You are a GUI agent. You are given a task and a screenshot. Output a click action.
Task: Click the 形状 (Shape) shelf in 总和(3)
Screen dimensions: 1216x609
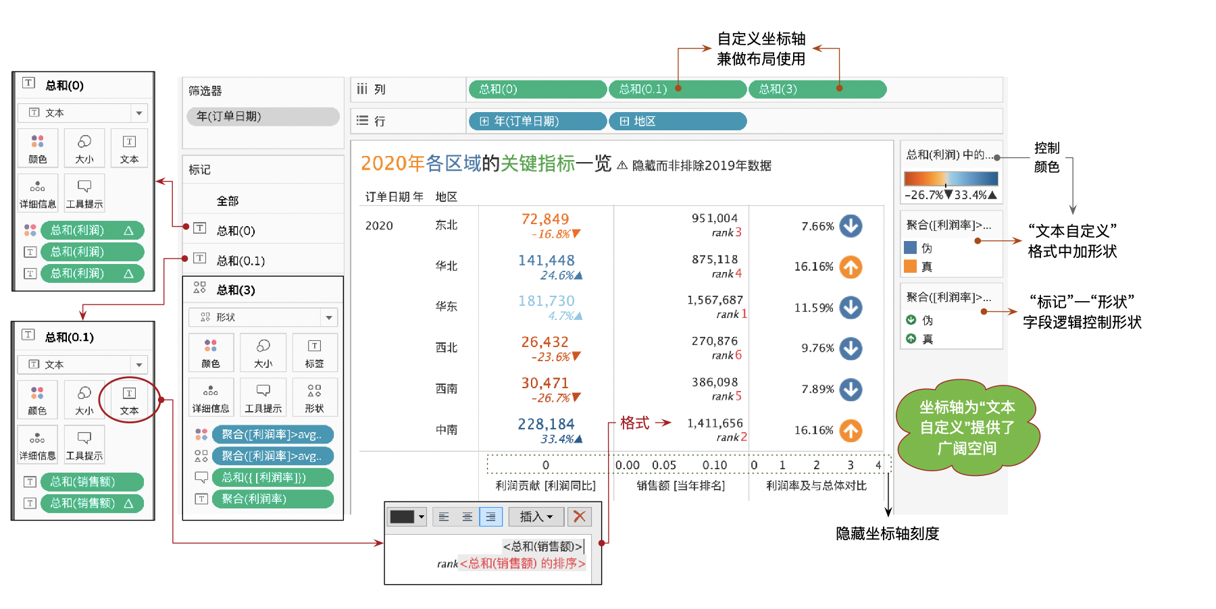(x=315, y=397)
